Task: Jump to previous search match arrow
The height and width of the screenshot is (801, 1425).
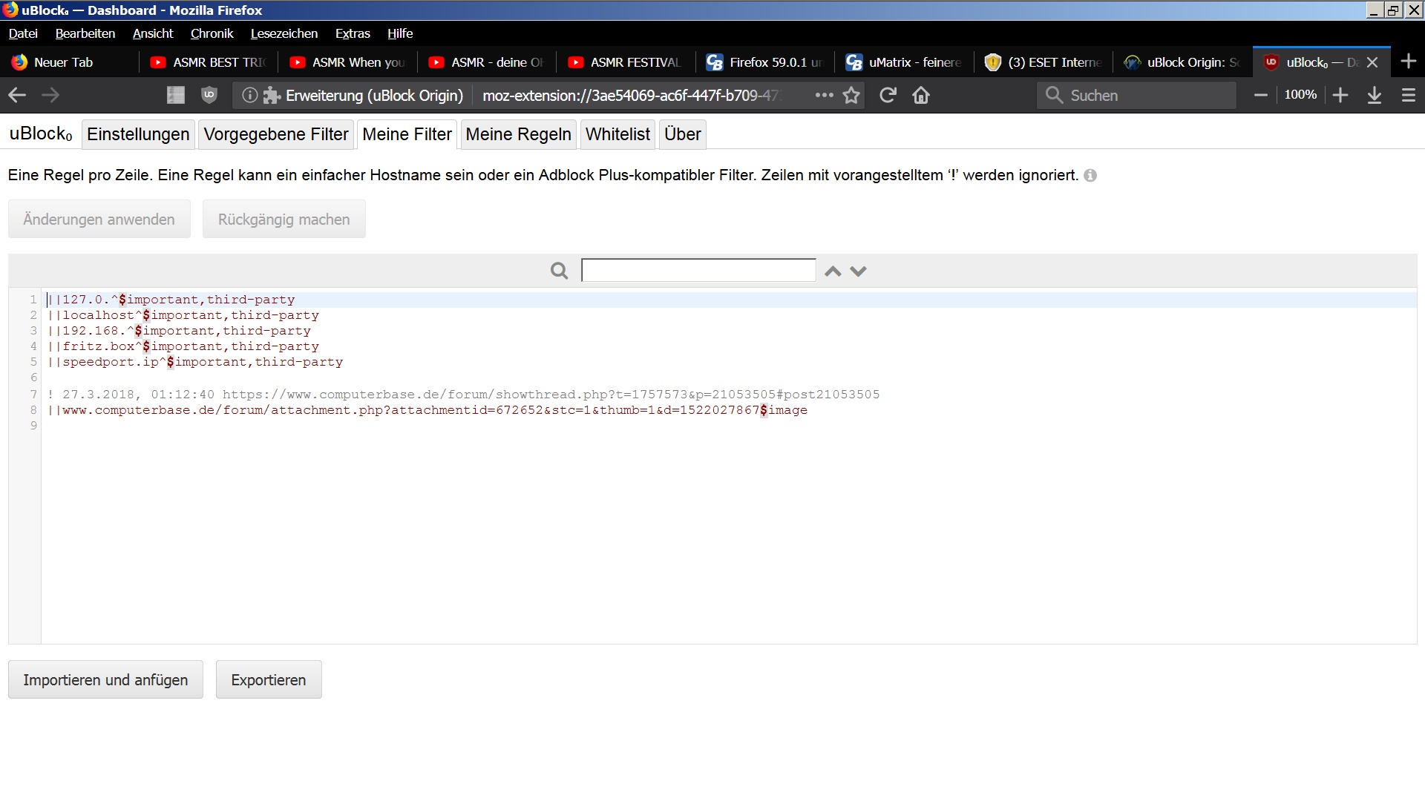Action: [833, 271]
